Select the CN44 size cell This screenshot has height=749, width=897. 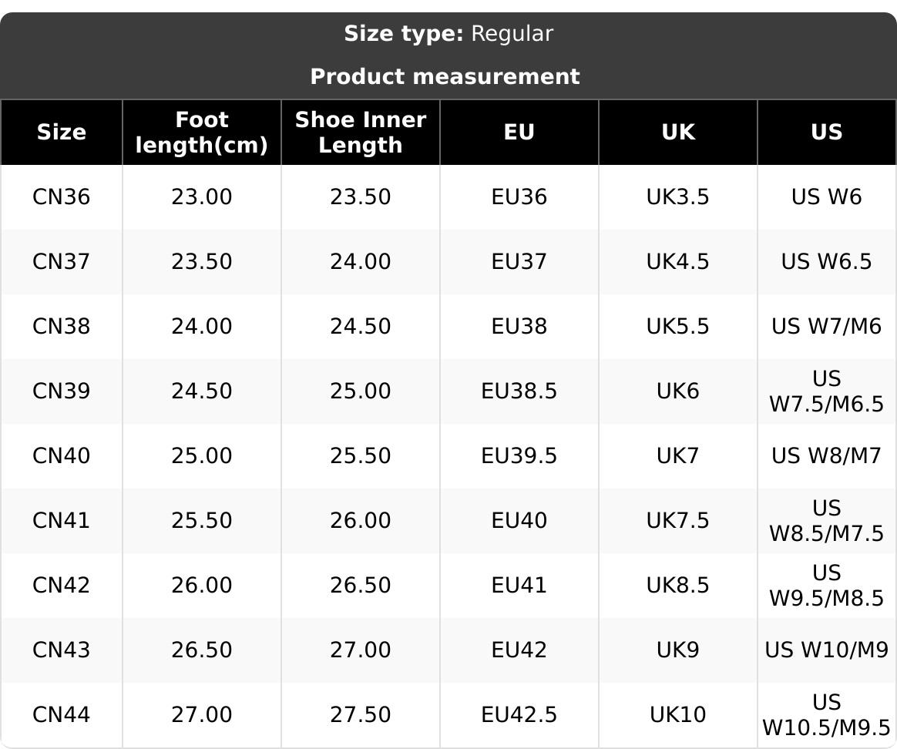point(62,715)
